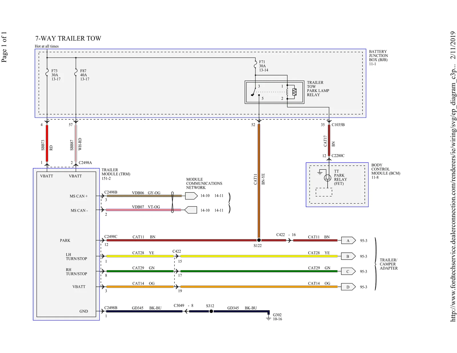Image resolution: width=457 pixels, height=353 pixels.
Task: Click the 'MS CAN -' pin label
Action: [79, 210]
